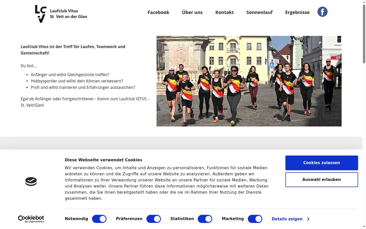Expand cookie details with Details zeigen
Image resolution: width=366 pixels, height=229 pixels.
coord(287,219)
